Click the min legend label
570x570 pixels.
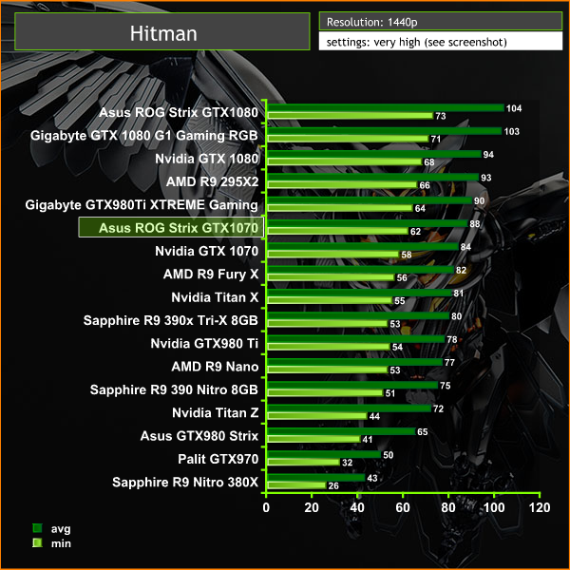pyautogui.click(x=61, y=543)
